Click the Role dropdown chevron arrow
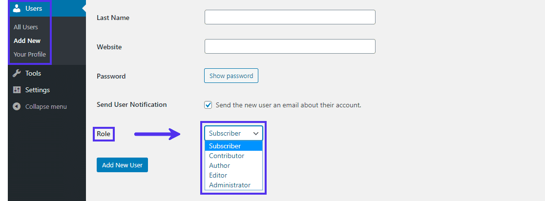 pos(256,133)
